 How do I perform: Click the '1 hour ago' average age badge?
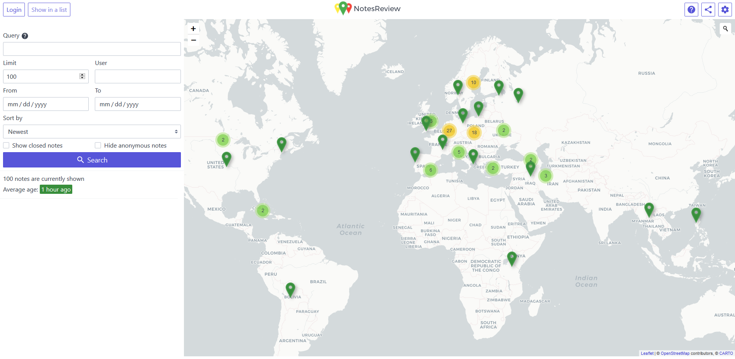56,190
